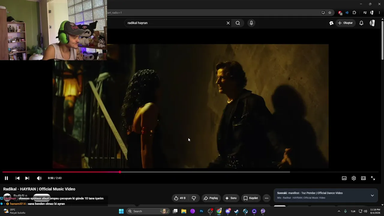The width and height of the screenshot is (384, 216).
Task: Open File Explorer from the taskbar
Action: pos(184,211)
